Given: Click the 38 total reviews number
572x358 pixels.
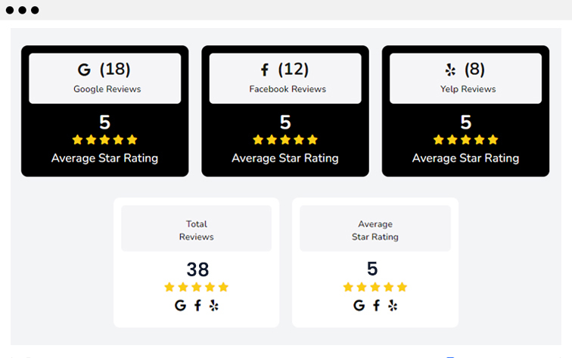Looking at the screenshot, I should pos(197,269).
